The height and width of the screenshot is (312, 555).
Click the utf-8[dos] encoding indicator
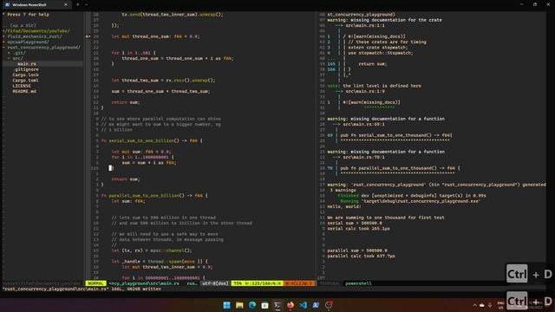coord(215,283)
